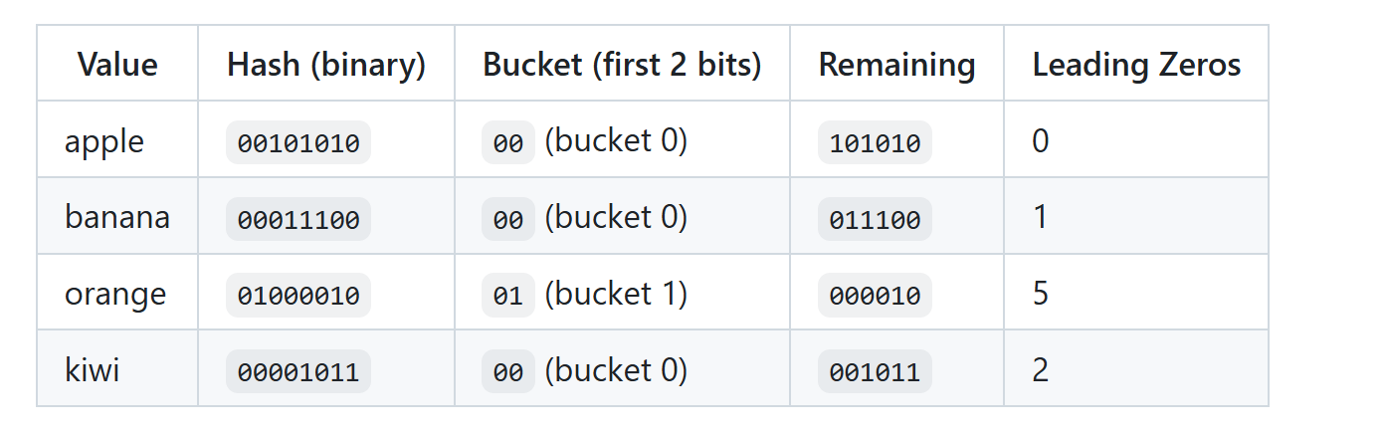The image size is (1382, 435).
Task: Click hash code 00011100
Action: click(298, 219)
